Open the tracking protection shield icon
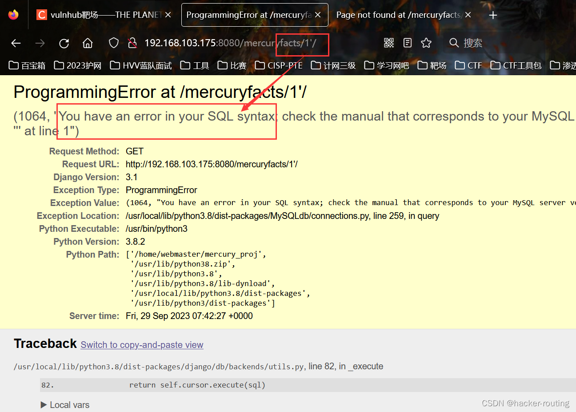Screen dimensions: 576x412 coord(113,43)
